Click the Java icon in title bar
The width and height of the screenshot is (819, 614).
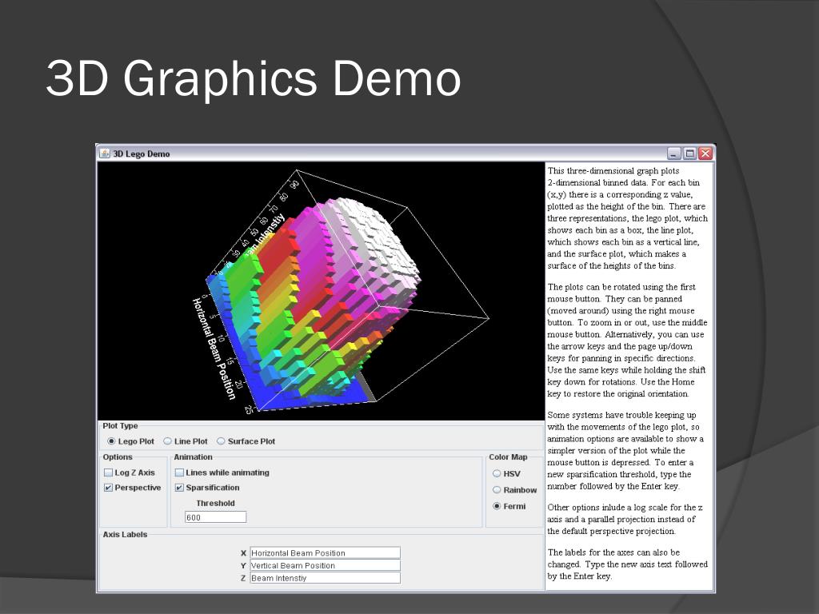[x=105, y=153]
